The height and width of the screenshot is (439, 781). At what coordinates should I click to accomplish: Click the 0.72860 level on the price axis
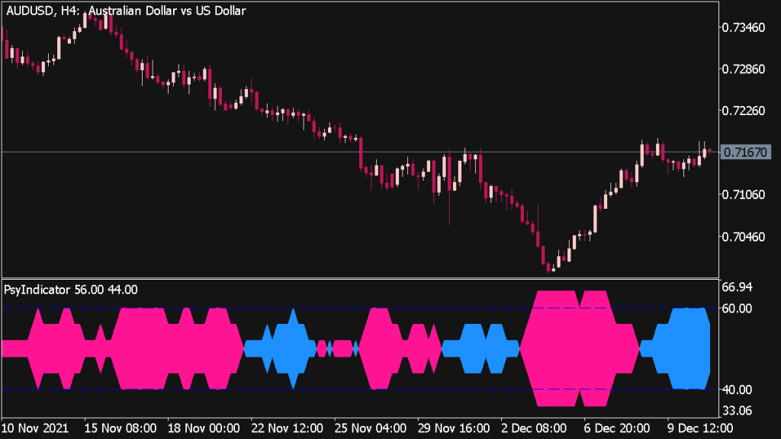coord(744,69)
